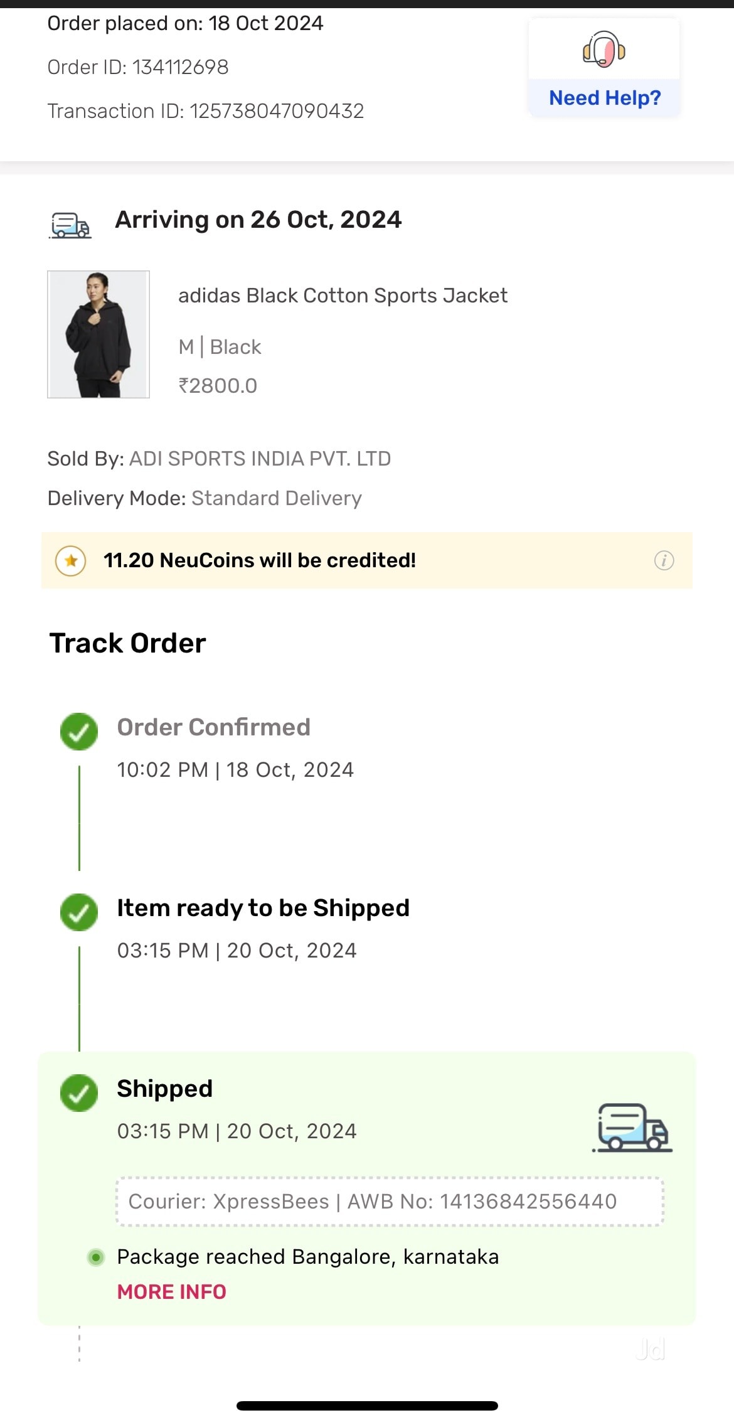Image resolution: width=734 pixels, height=1425 pixels.
Task: Tap the Shipped green checkmark
Action: click(x=79, y=1092)
